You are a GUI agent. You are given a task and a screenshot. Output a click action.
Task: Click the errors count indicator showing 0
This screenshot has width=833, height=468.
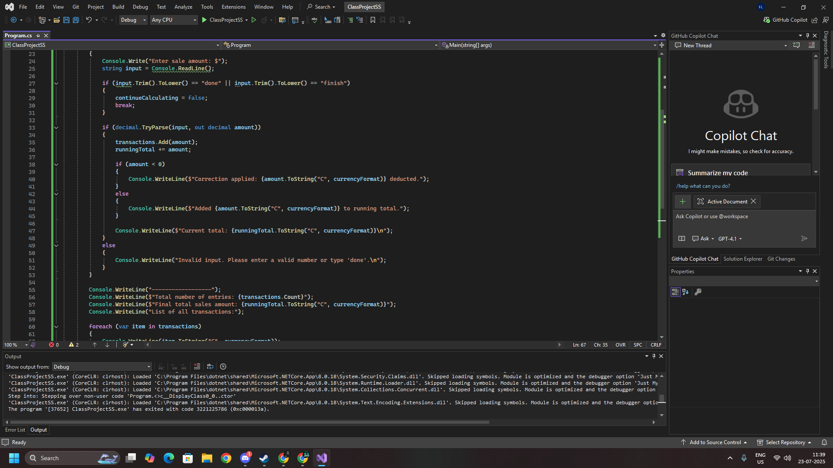(x=54, y=345)
